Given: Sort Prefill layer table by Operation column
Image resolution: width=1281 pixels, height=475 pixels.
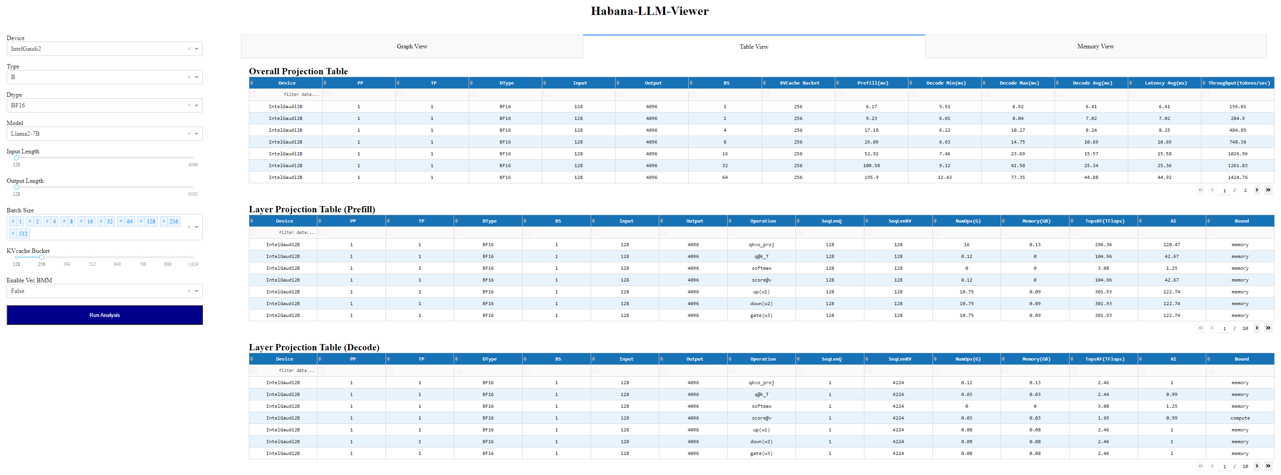Looking at the screenshot, I should click(x=730, y=221).
